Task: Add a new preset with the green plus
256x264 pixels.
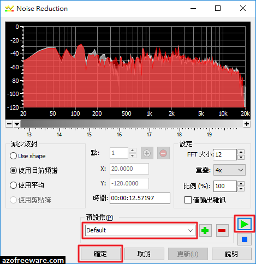Action: [x=205, y=231]
